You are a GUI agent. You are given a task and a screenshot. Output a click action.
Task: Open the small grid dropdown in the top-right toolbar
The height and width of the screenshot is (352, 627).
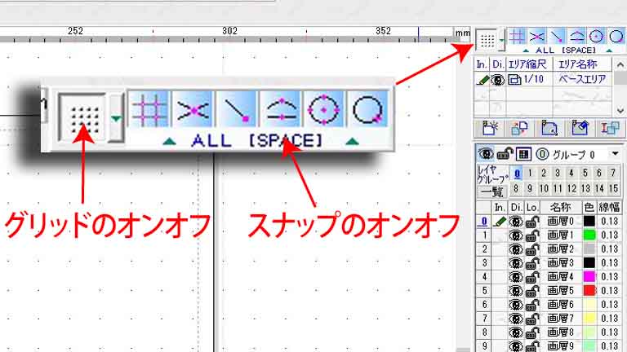tap(501, 40)
